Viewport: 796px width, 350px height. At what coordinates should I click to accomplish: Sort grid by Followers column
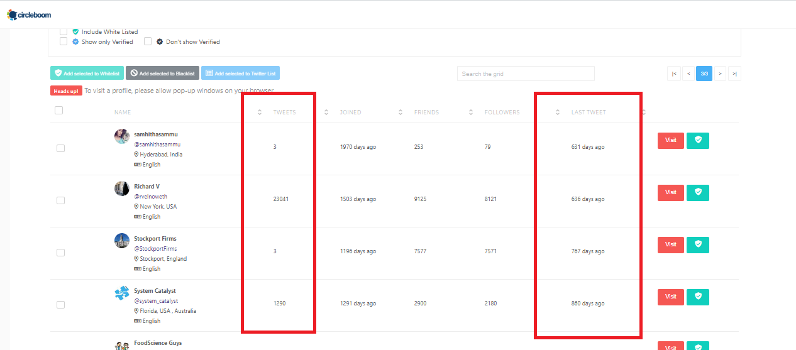[x=502, y=112]
